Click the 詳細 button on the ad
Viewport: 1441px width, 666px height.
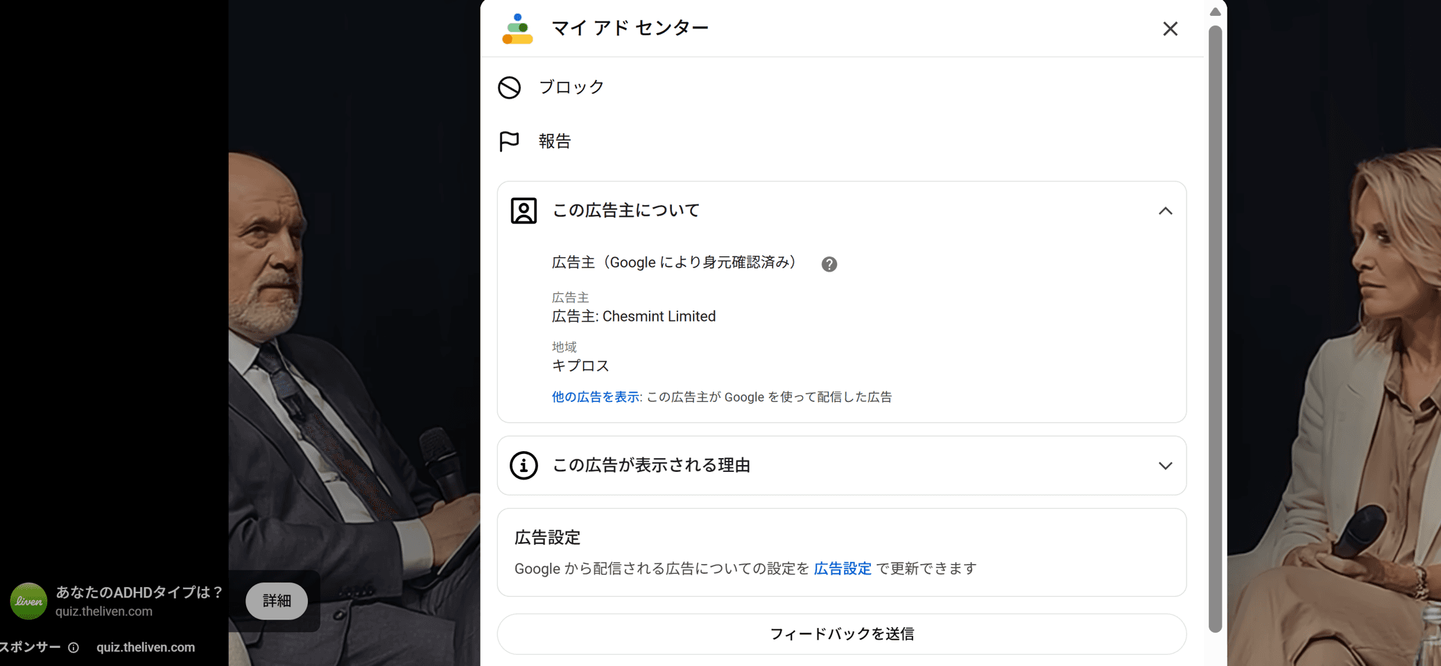point(277,601)
